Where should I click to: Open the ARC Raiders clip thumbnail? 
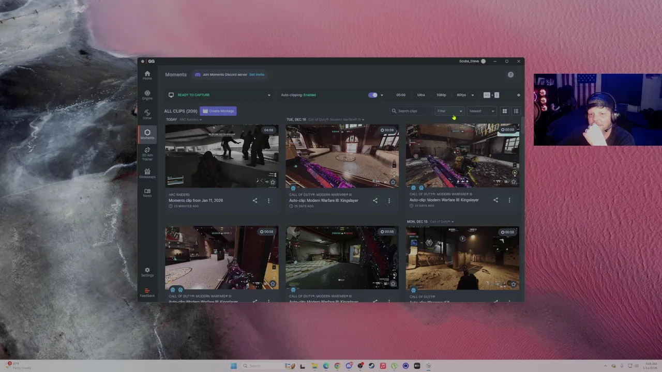(222, 156)
